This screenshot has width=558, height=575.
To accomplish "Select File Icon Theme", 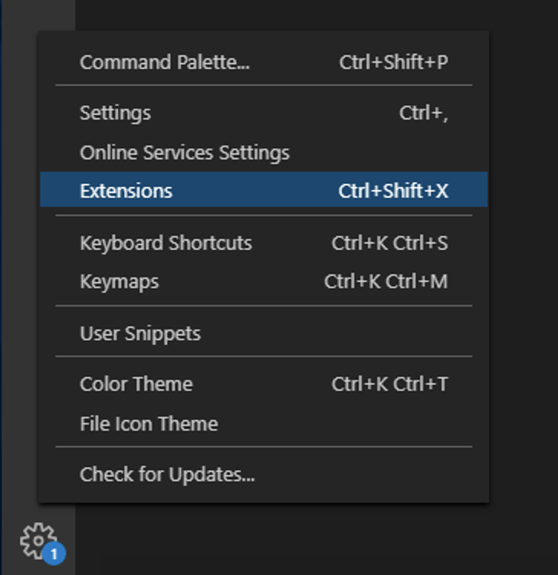I will click(264, 423).
